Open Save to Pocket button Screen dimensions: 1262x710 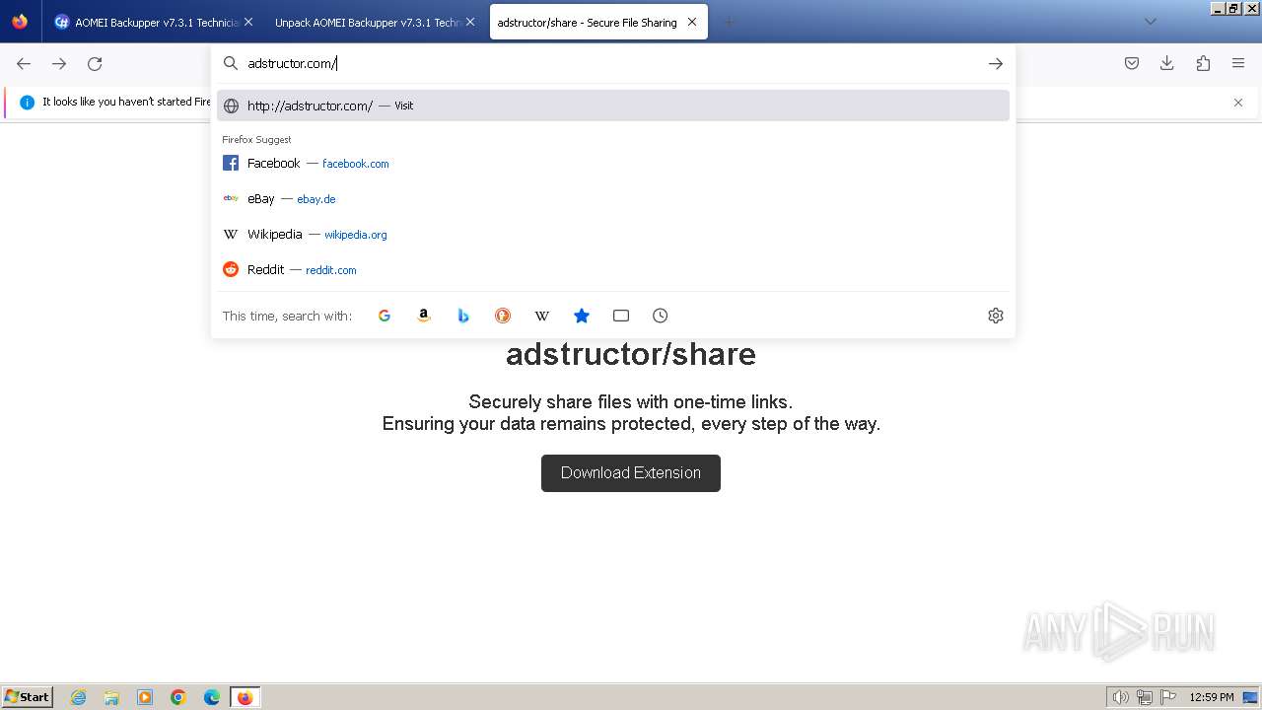pos(1132,63)
